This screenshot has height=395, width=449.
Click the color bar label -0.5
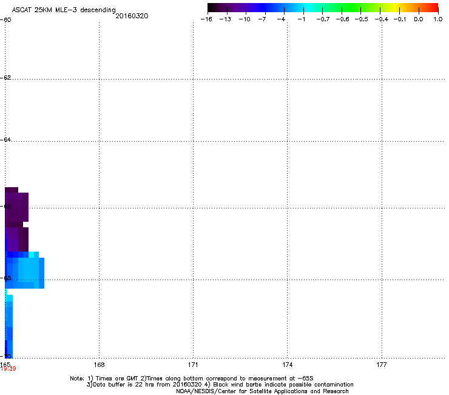point(362,19)
